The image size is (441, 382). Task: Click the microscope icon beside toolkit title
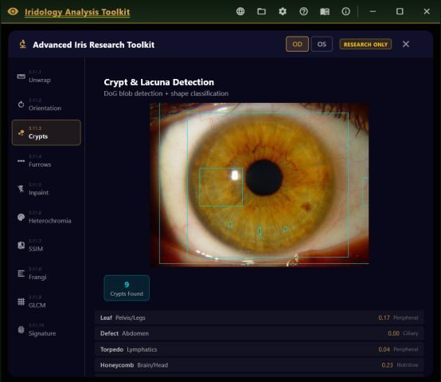(x=22, y=45)
